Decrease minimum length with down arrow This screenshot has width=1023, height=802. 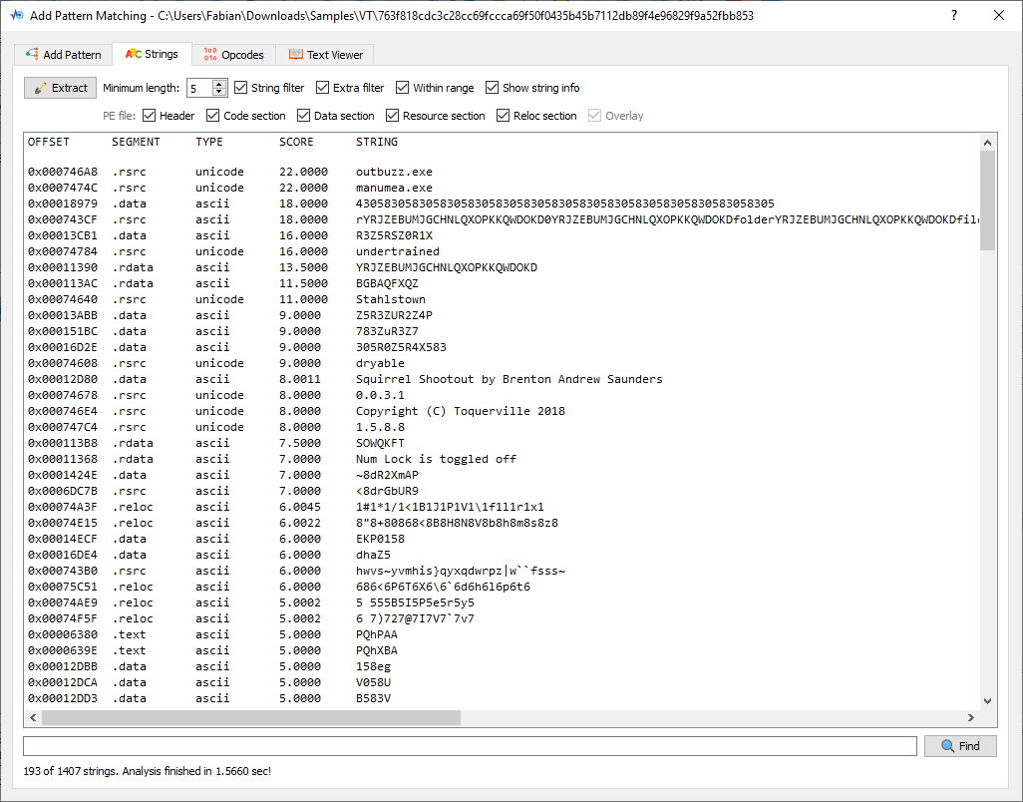220,93
